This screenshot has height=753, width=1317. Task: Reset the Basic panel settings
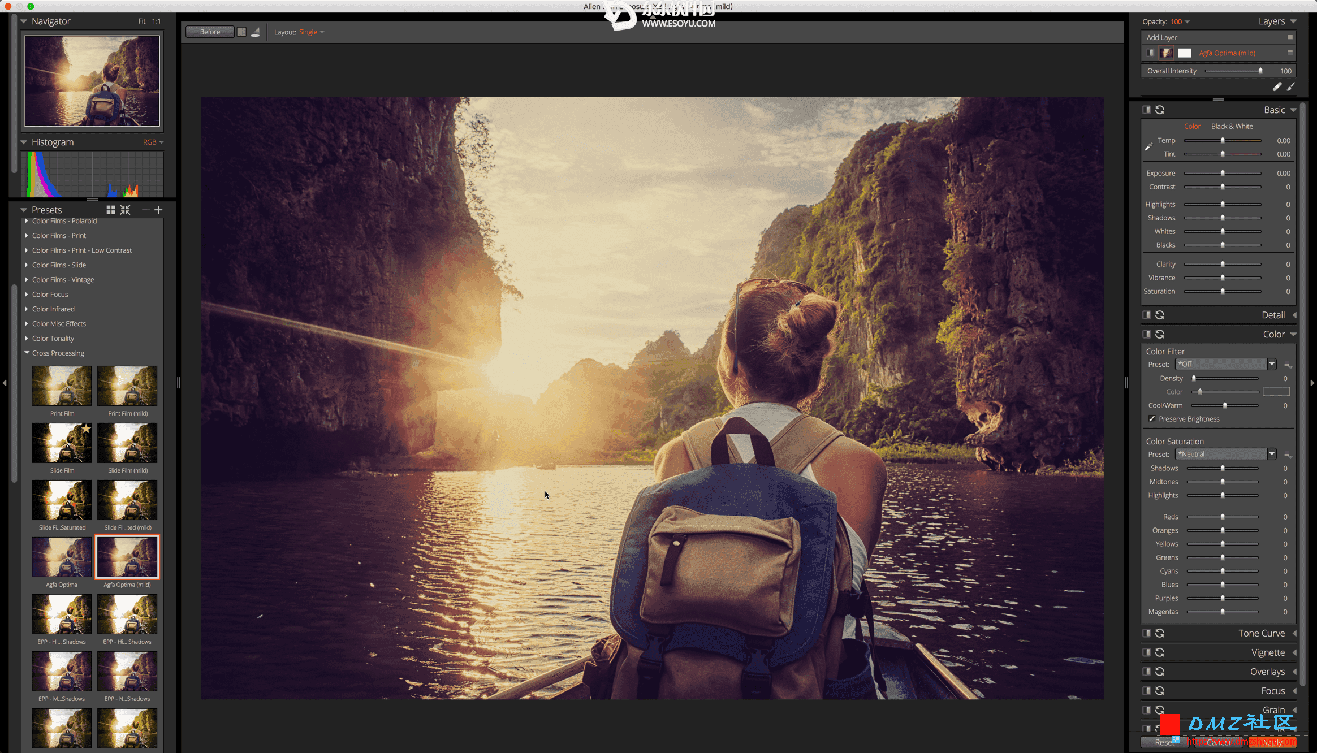(x=1160, y=110)
